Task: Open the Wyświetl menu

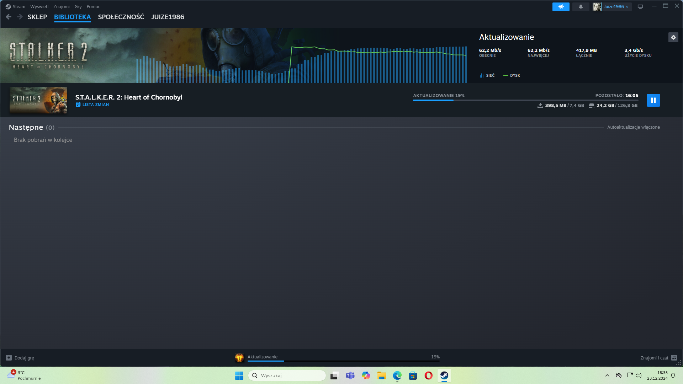Action: [39, 7]
